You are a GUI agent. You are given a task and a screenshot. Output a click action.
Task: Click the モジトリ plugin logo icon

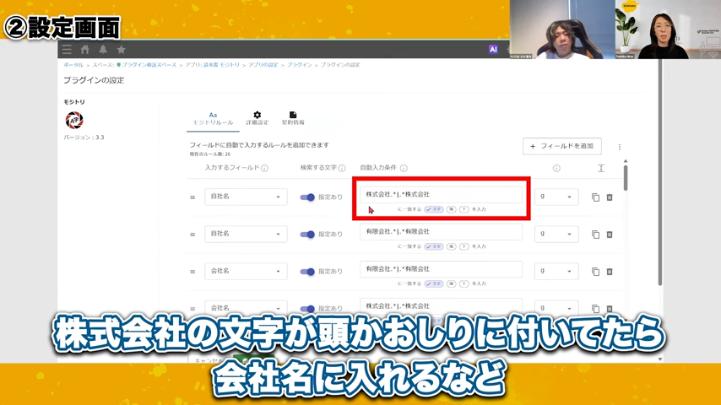tap(74, 120)
